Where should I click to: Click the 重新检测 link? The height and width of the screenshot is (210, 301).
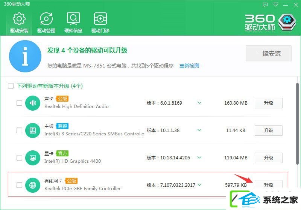(x=189, y=66)
